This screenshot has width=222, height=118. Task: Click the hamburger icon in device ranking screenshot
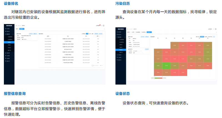click(x=16, y=25)
